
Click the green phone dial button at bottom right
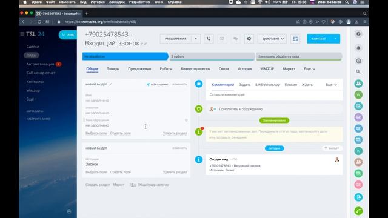coord(358,211)
